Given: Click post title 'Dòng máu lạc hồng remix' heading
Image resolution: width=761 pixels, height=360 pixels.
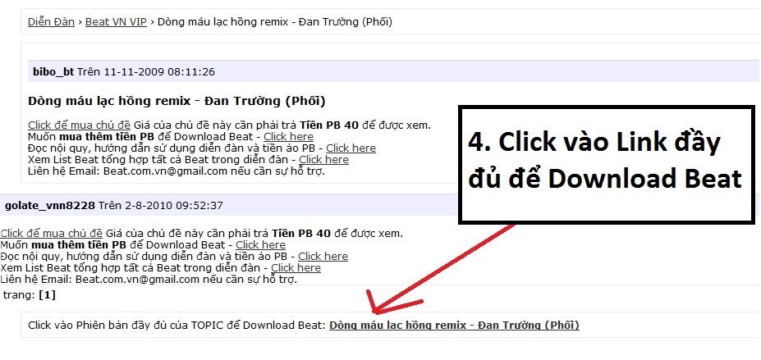Looking at the screenshot, I should tap(176, 101).
